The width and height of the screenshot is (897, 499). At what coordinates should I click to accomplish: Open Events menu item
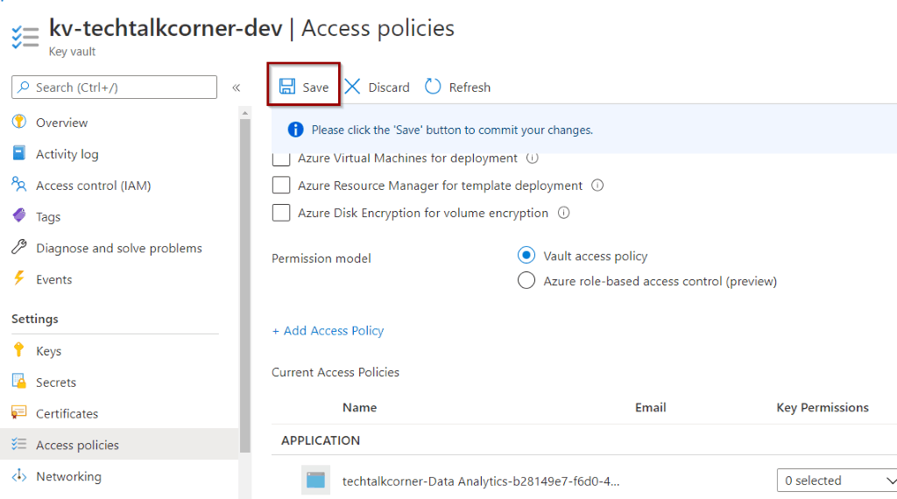(x=119, y=279)
